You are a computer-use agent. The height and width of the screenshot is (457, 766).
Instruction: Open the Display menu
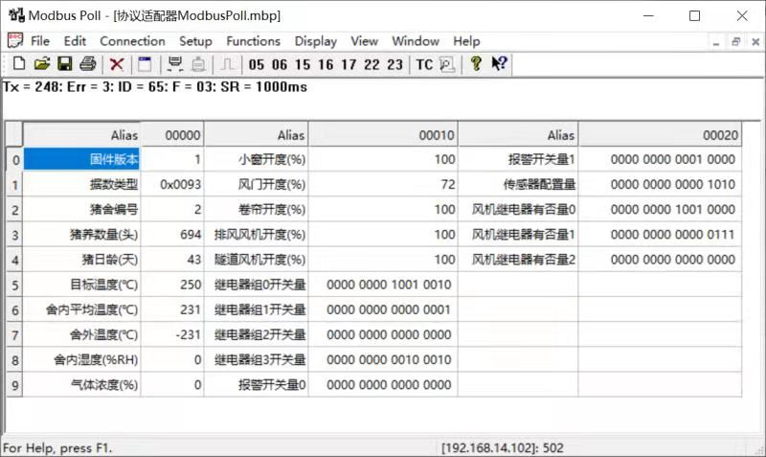[x=316, y=41]
